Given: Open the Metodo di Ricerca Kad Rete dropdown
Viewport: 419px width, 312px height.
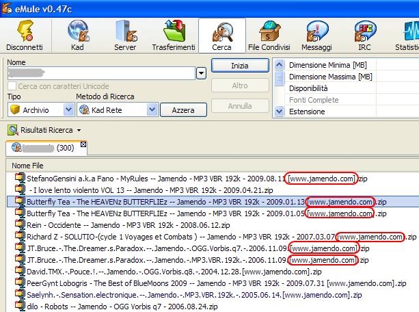Looking at the screenshot, I should point(152,109).
